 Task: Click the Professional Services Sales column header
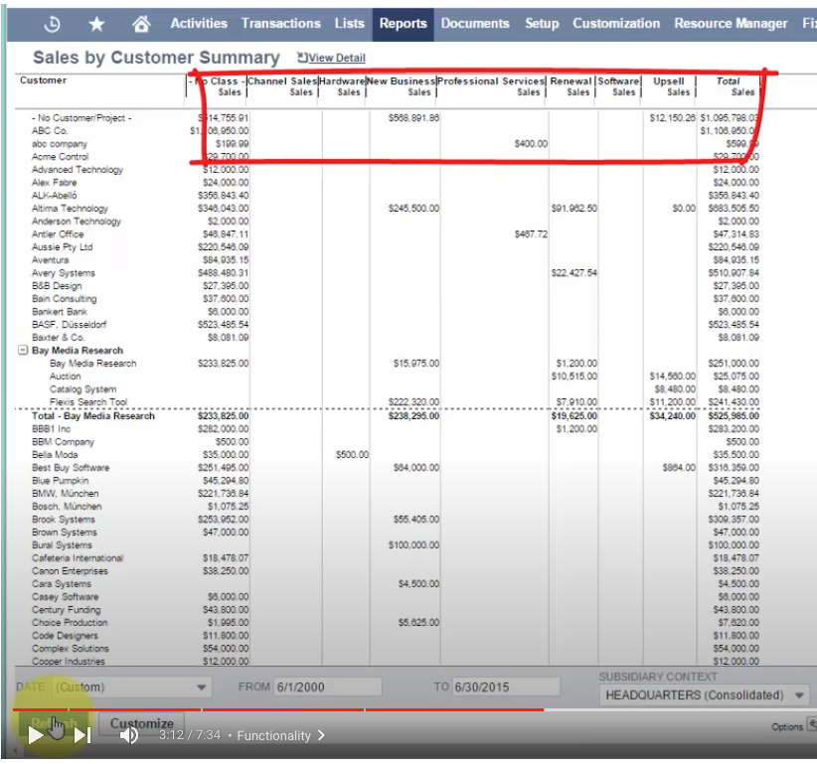[x=491, y=86]
